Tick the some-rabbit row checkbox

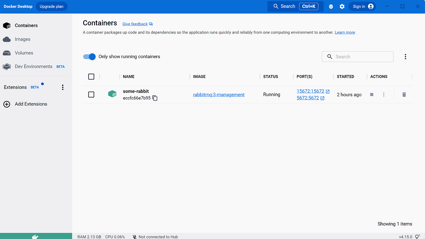pos(91,95)
